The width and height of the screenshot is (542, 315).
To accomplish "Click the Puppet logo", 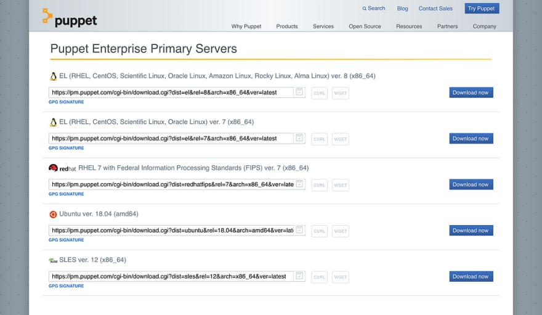I will tap(70, 17).
